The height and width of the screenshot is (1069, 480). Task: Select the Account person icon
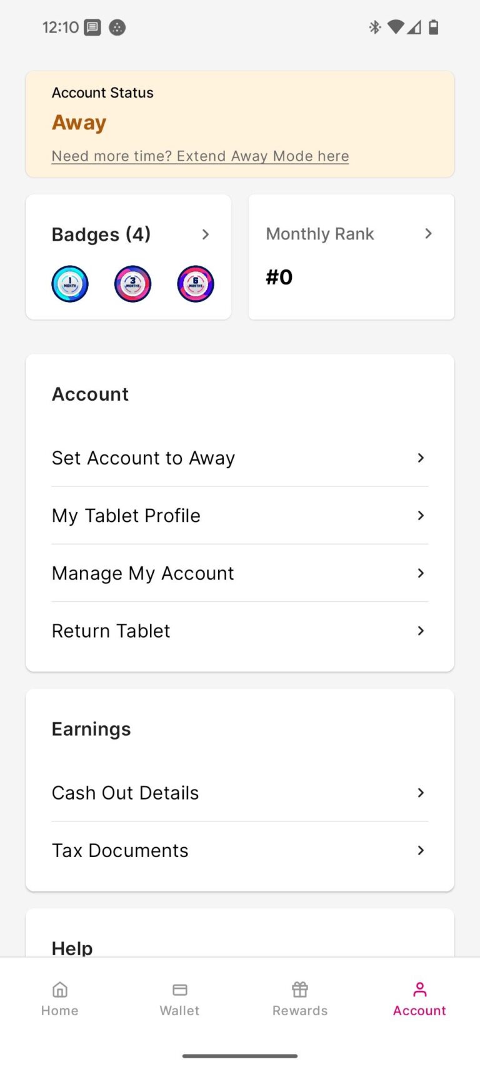pyautogui.click(x=420, y=989)
